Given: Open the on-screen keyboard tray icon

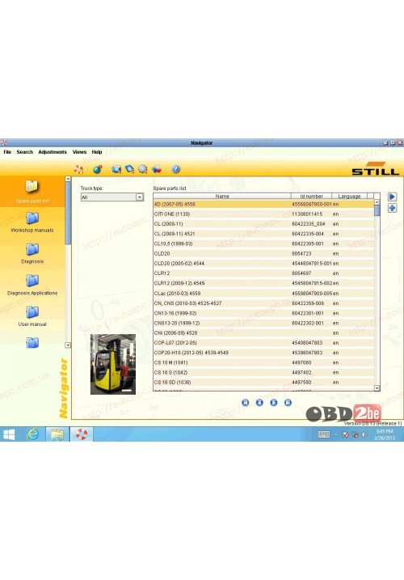Looking at the screenshot, I should (x=324, y=434).
